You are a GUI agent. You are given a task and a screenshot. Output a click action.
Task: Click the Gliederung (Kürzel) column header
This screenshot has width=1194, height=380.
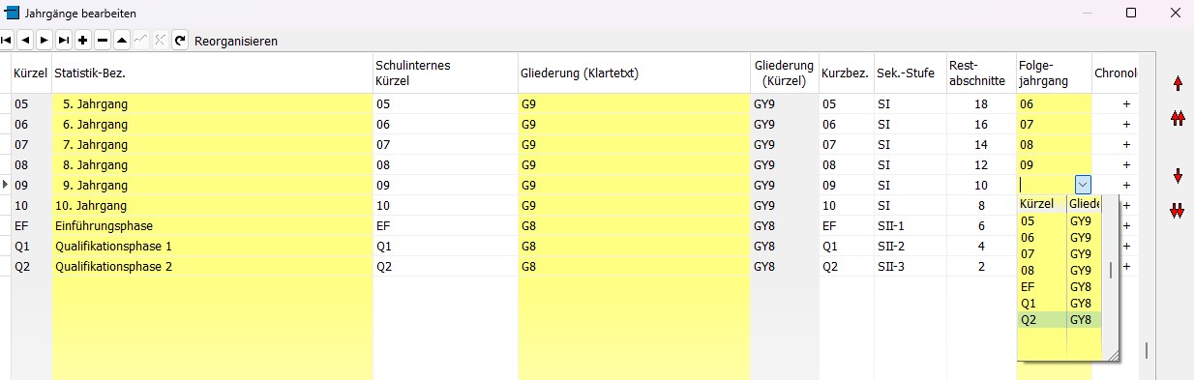point(784,73)
